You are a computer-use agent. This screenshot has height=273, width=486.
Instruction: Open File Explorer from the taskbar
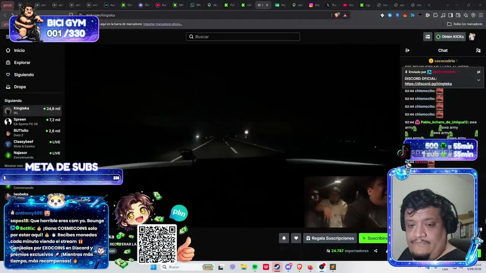click(243, 267)
